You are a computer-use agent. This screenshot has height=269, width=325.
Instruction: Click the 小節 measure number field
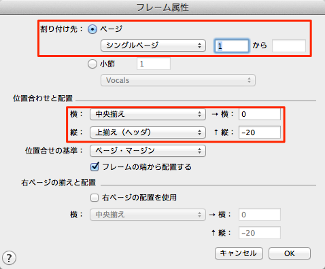tap(154, 64)
